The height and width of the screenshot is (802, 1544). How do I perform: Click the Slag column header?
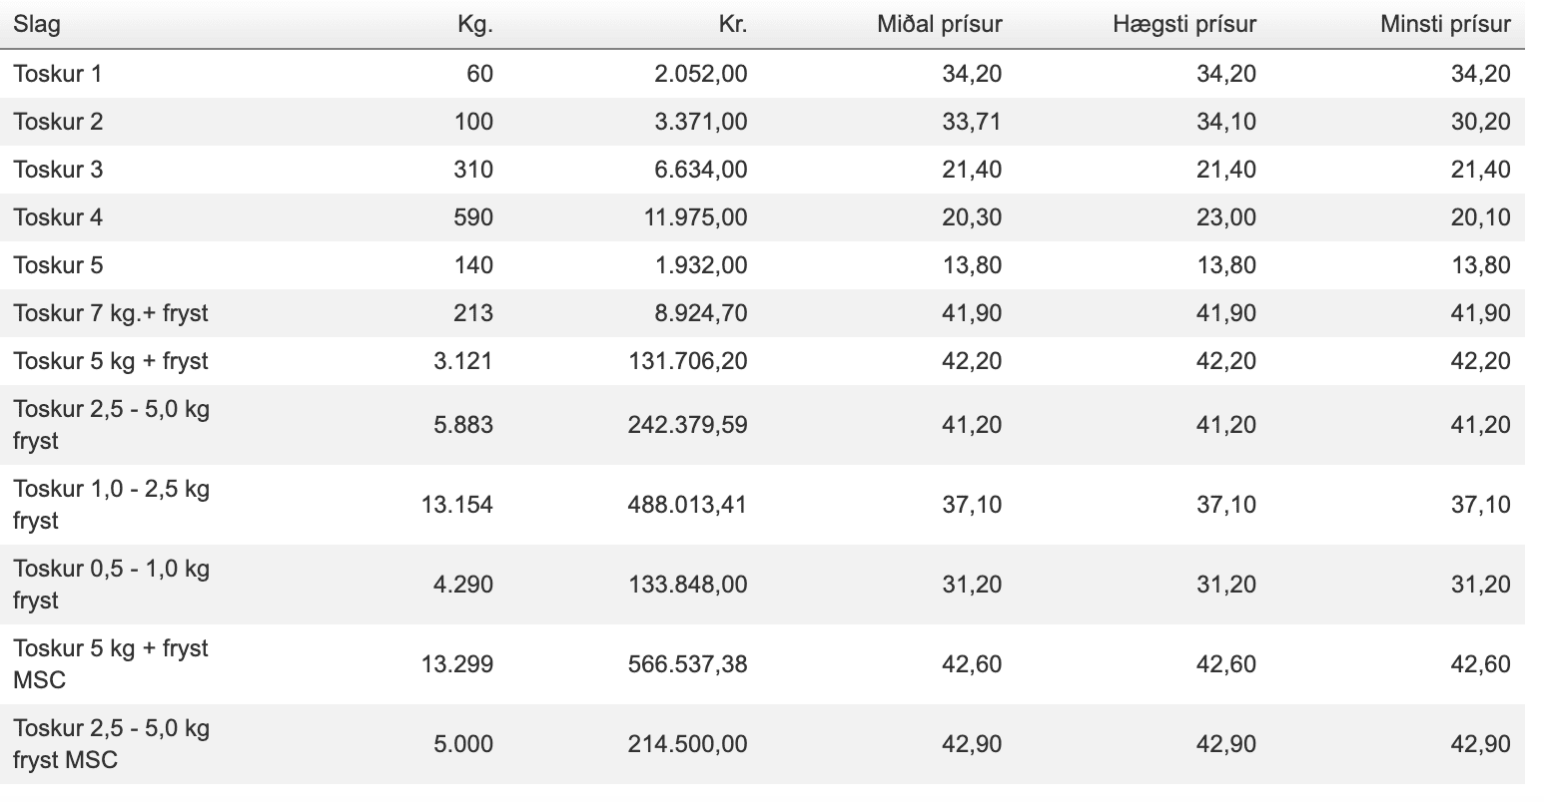coord(37,25)
